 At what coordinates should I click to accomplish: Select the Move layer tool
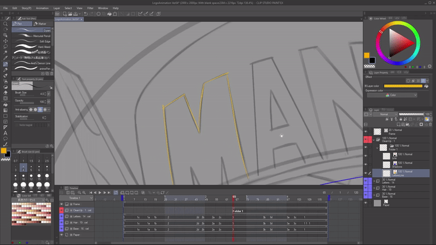point(5,41)
